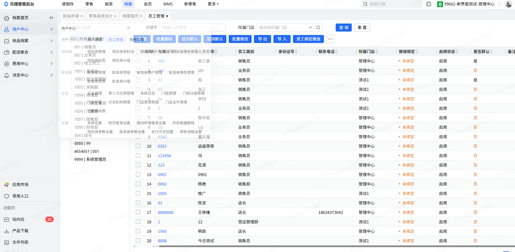Click the 配送聚合 sidebar icon
This screenshot has height=252, width=515.
pos(7,52)
